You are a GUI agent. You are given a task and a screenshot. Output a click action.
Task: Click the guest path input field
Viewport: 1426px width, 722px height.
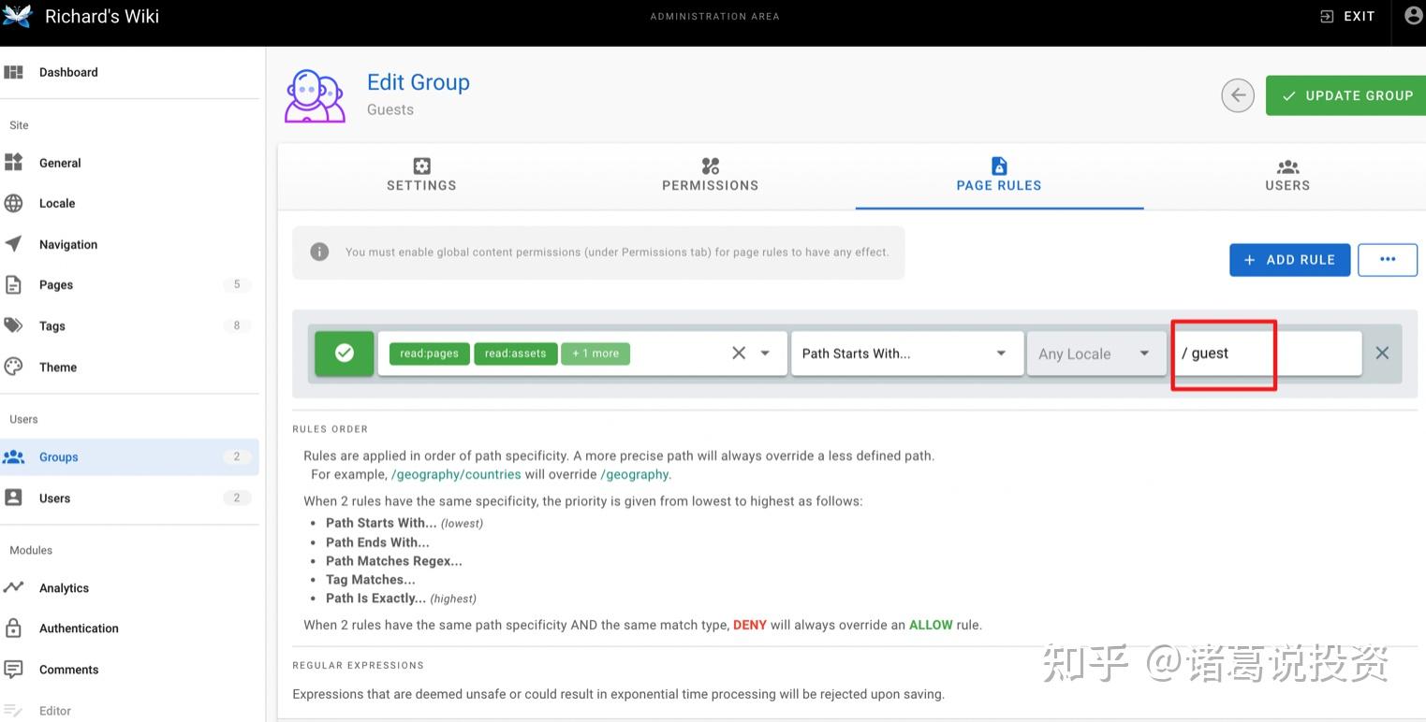(1222, 353)
